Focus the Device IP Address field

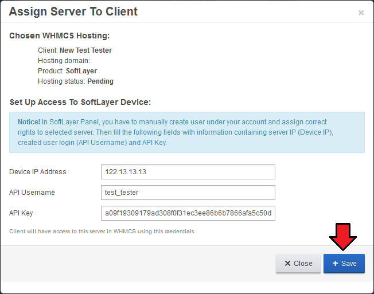pyautogui.click(x=188, y=172)
